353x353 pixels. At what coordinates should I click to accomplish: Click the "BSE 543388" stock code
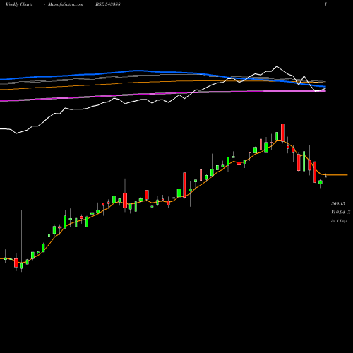[x=108, y=4]
